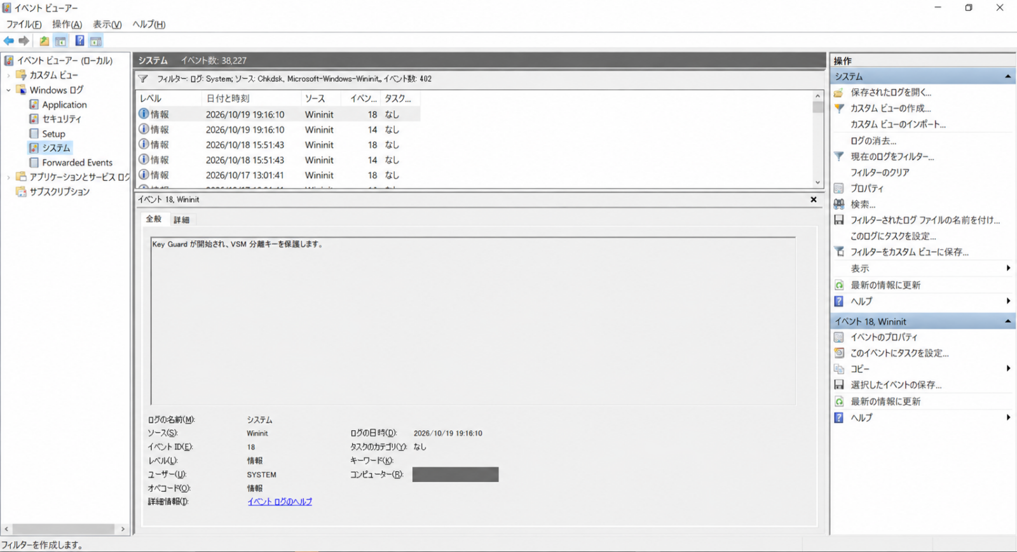
Task: Close the event preview pane with X
Action: pos(814,199)
